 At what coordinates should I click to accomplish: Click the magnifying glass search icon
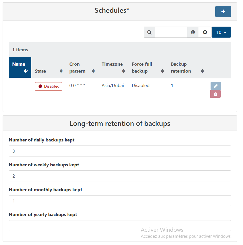click(x=149, y=32)
